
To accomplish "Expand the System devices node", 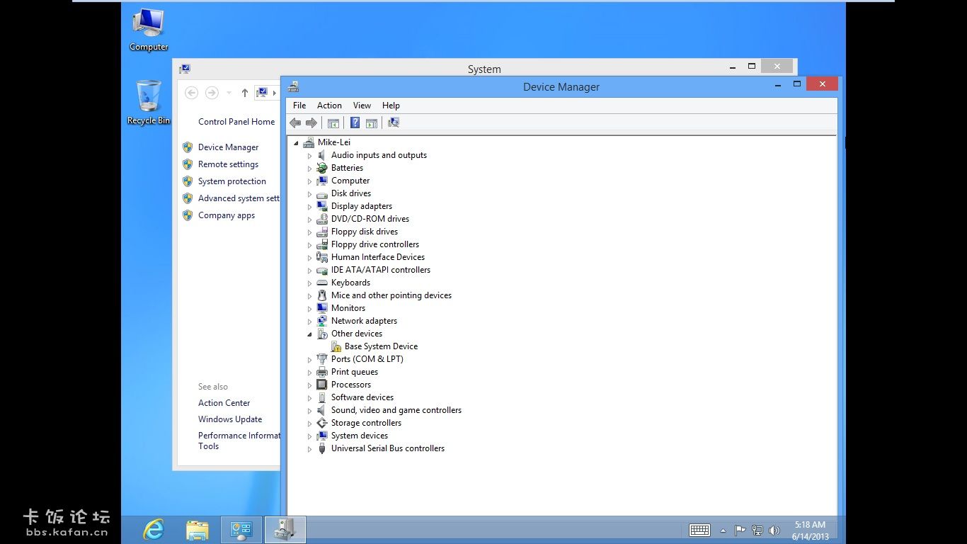I will [x=309, y=436].
